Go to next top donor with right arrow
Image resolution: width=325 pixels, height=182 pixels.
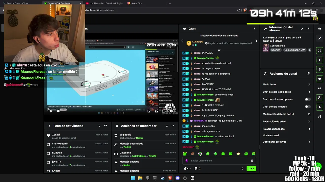[256, 41]
